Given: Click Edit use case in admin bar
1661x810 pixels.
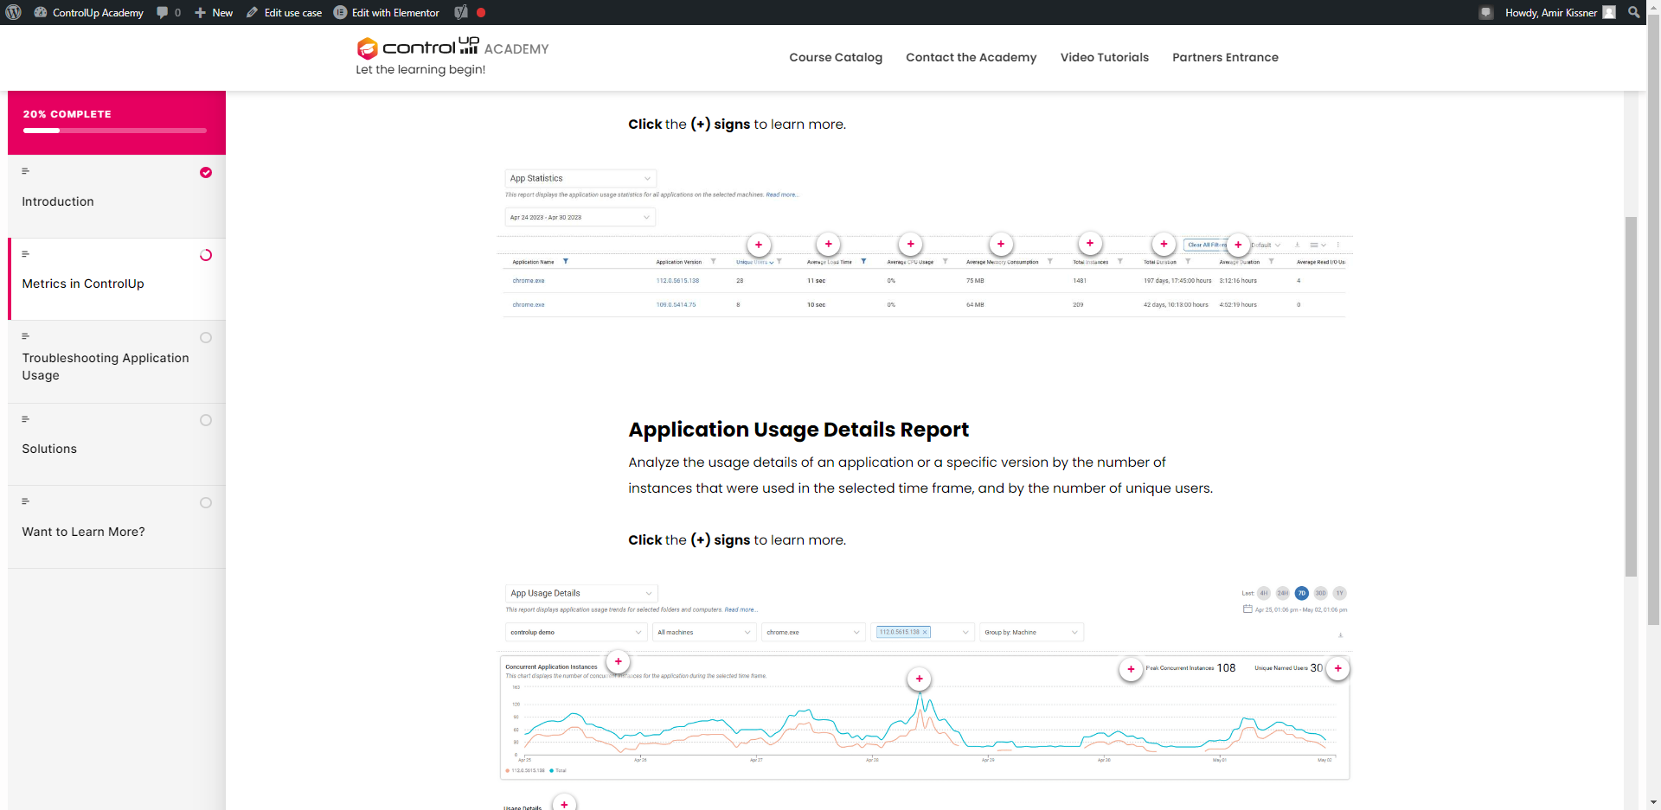Looking at the screenshot, I should tap(284, 12).
